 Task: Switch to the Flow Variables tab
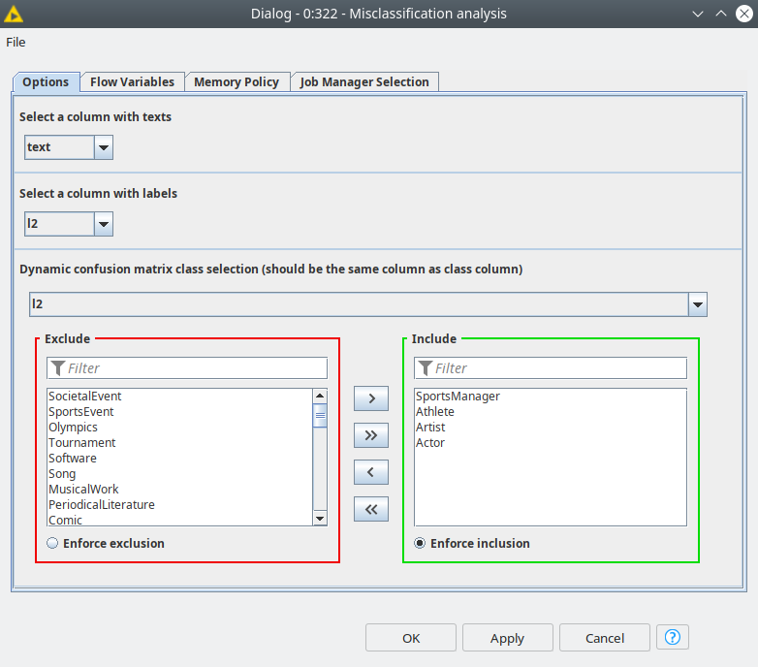(x=132, y=82)
